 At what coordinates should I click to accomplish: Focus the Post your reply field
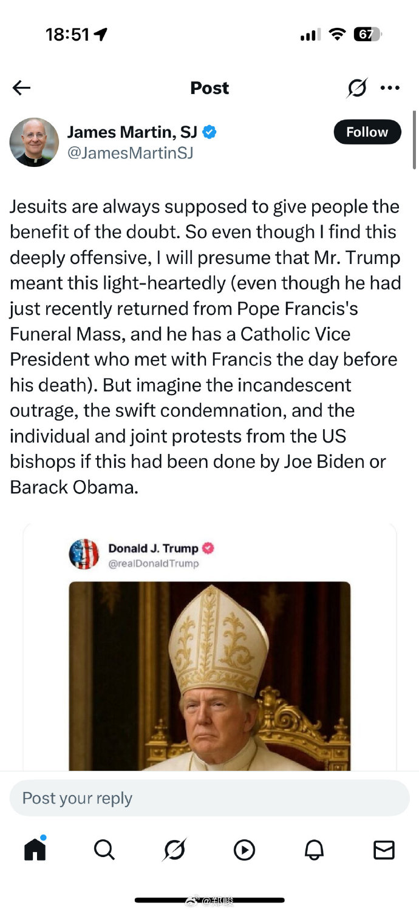click(x=209, y=798)
